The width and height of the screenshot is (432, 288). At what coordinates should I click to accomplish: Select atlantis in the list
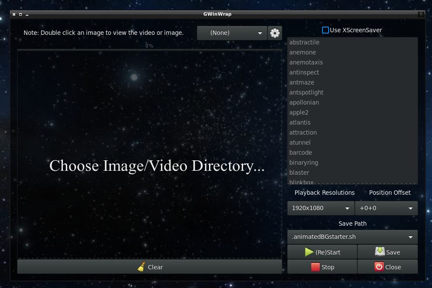coord(353,122)
